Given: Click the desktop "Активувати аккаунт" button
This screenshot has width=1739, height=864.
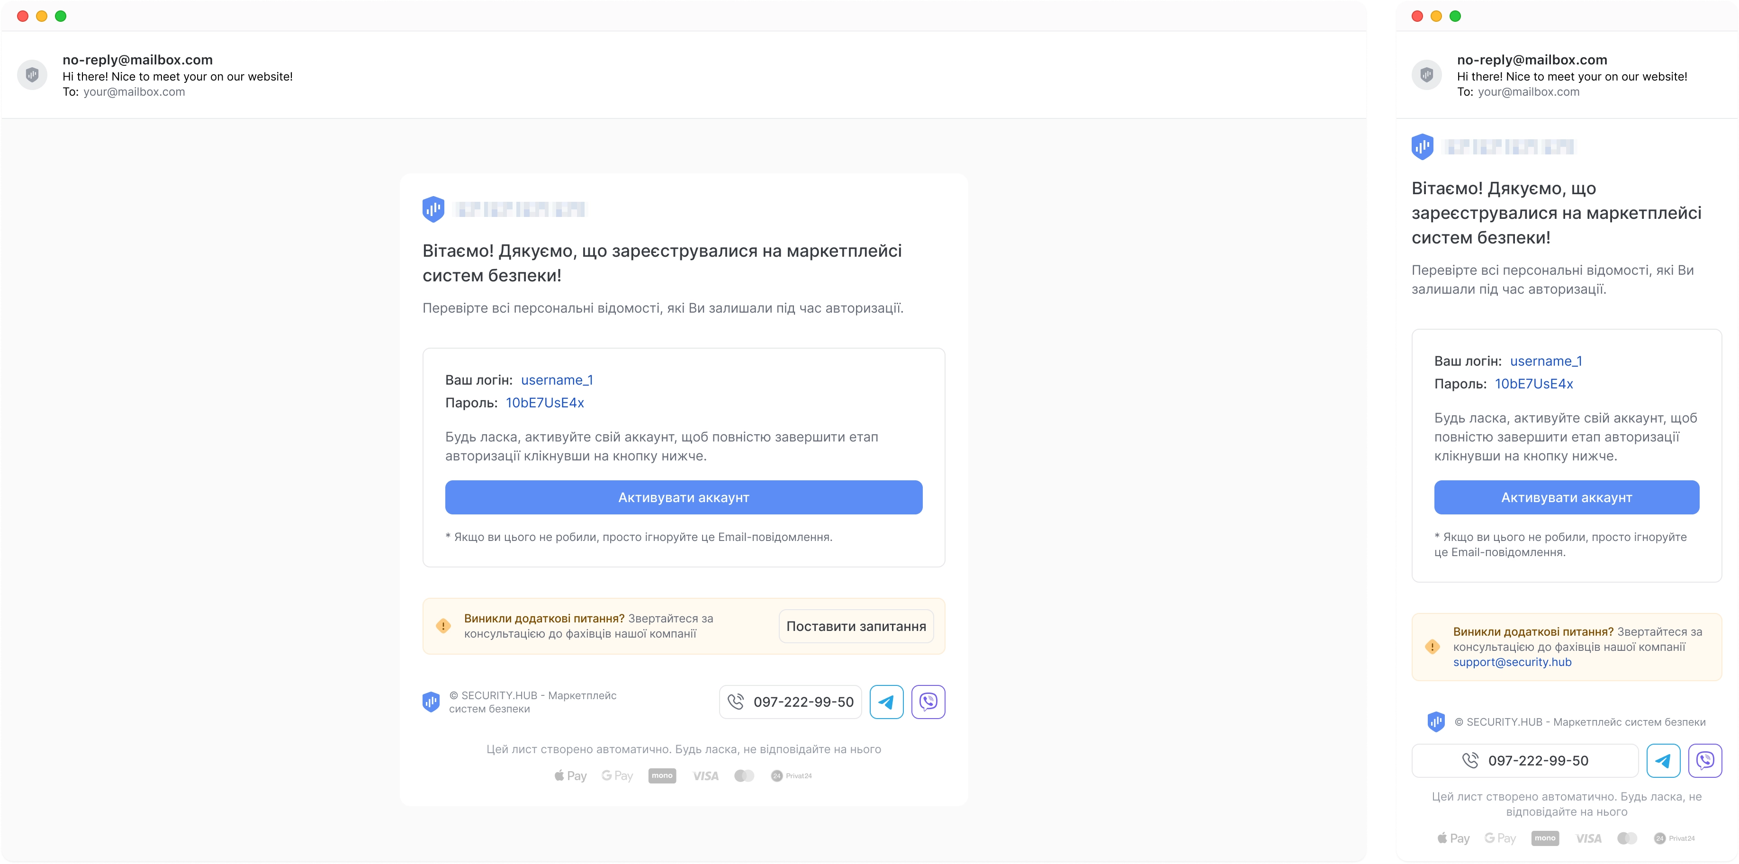Looking at the screenshot, I should pyautogui.click(x=684, y=497).
